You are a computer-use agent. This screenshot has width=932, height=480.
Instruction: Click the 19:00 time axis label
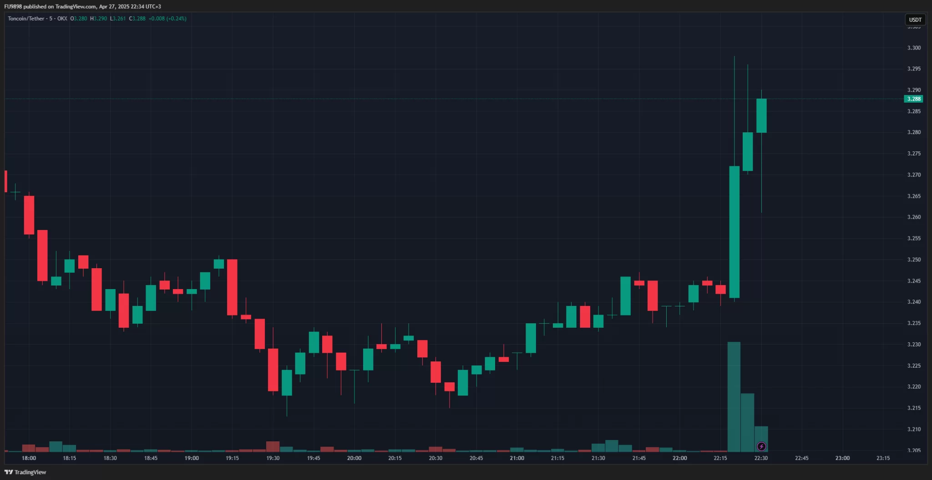point(192,458)
